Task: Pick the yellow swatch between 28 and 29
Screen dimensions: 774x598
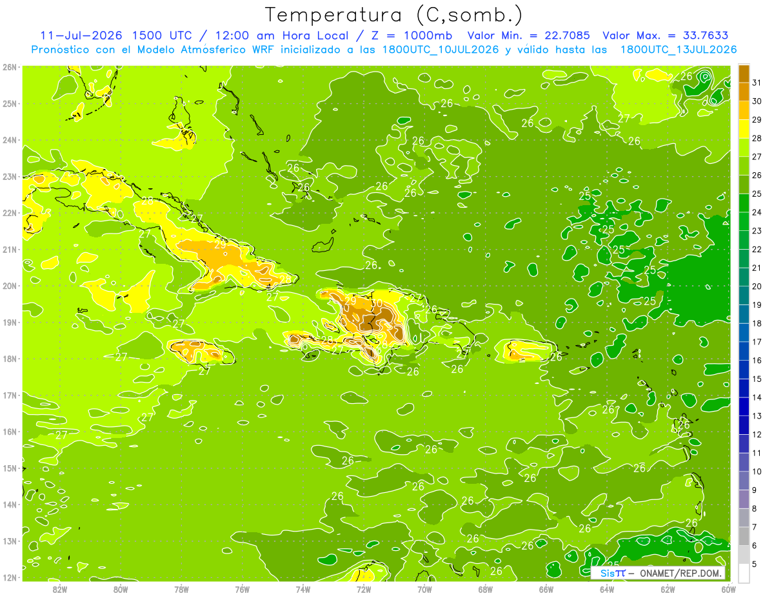Action: pos(744,129)
